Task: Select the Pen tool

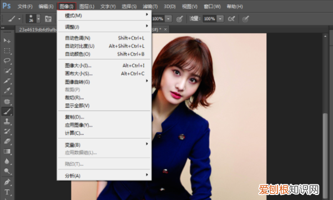Action: click(7, 182)
